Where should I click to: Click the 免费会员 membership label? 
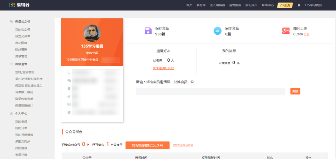pyautogui.click(x=92, y=53)
